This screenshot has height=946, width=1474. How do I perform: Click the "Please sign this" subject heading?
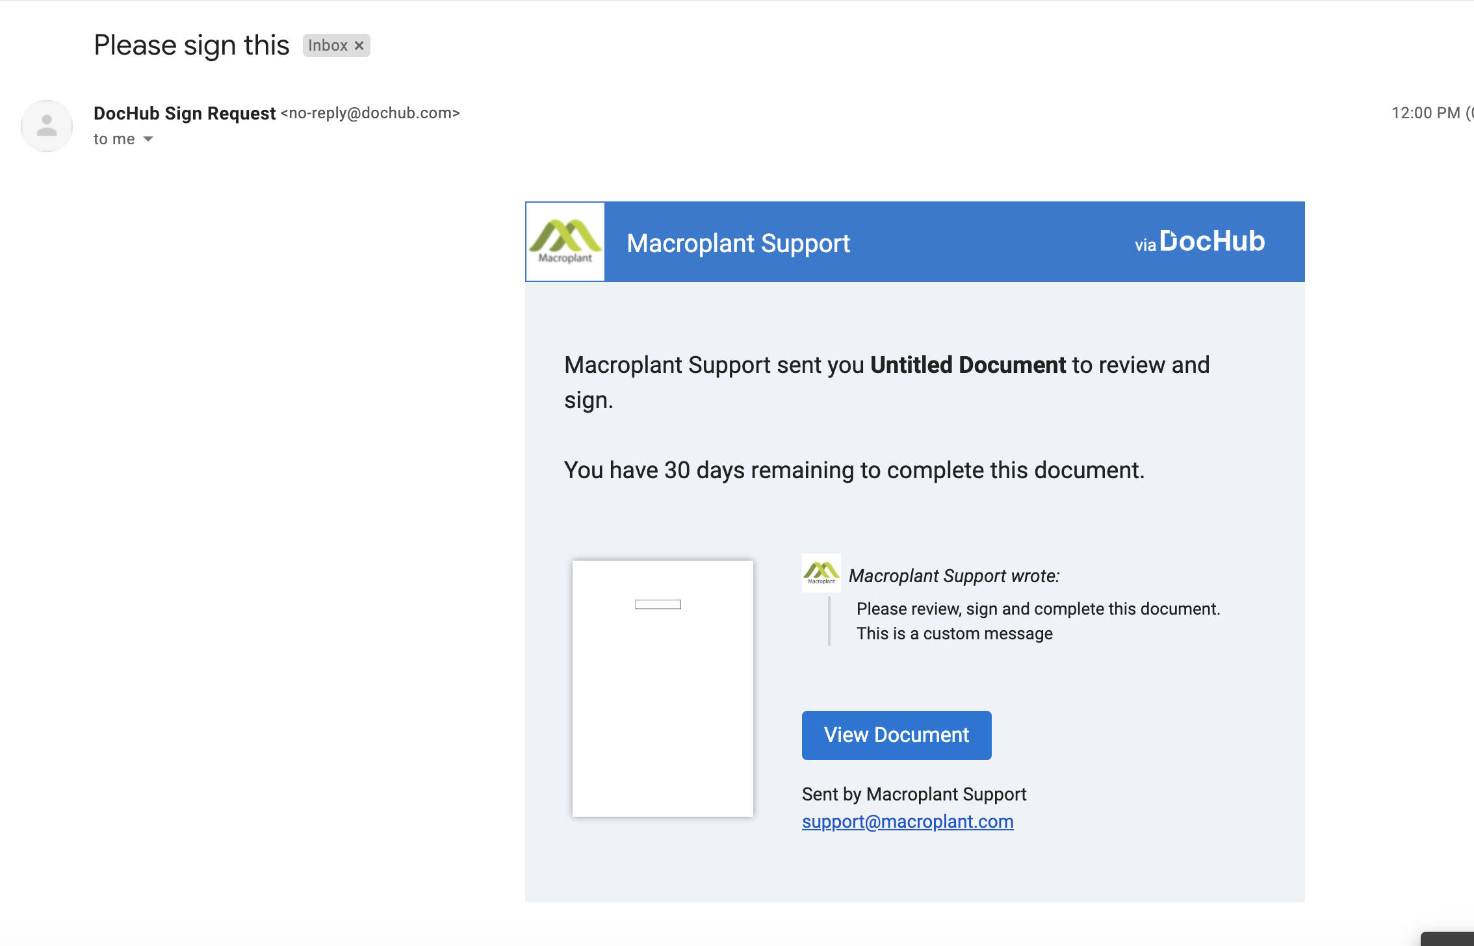point(191,45)
